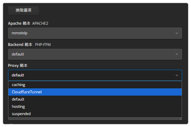Click the 進階選項 advanced options button
This screenshot has height=127, width=191.
[x=23, y=10]
